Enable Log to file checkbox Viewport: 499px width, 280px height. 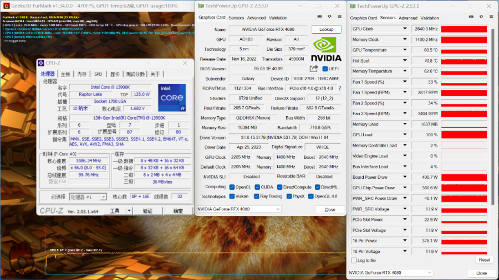pos(354,260)
